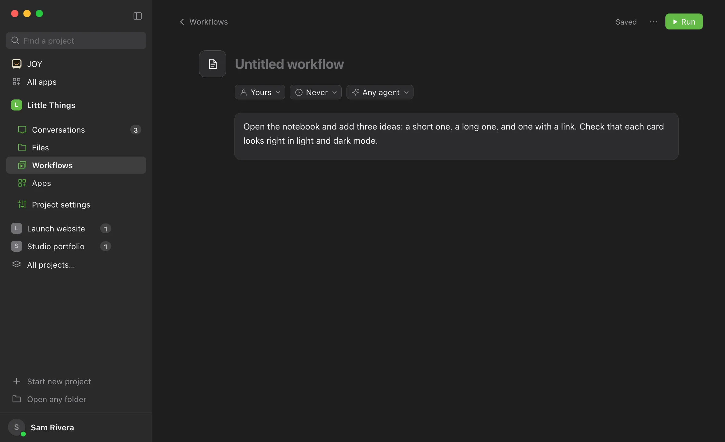Viewport: 725px width, 442px height.
Task: Open the Files section
Action: (x=76, y=147)
